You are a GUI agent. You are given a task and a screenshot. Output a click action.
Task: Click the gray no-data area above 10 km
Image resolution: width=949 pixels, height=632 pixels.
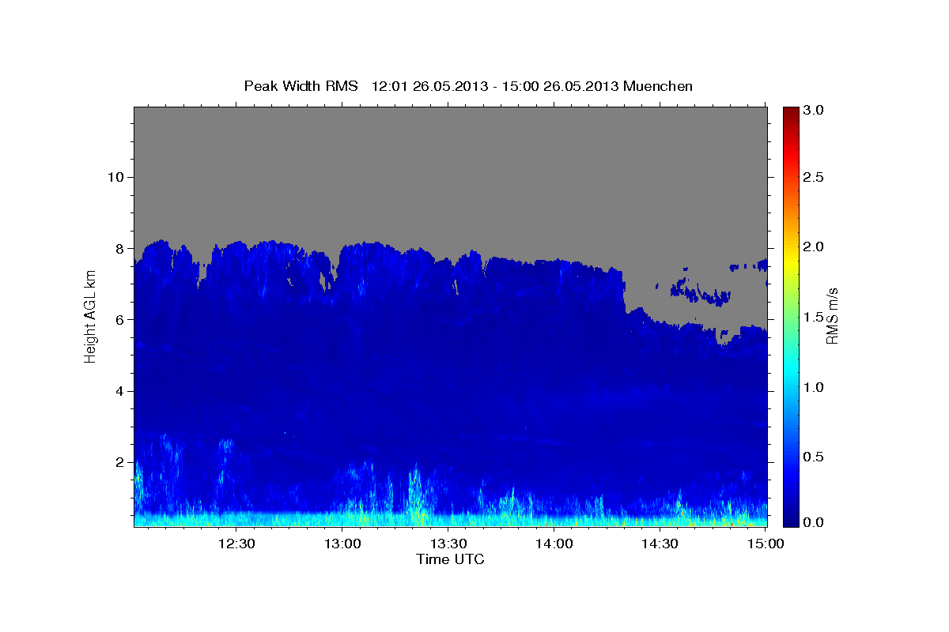coord(450,142)
